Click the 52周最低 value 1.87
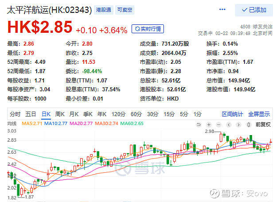The width and height of the screenshot is (276, 202). (x=40, y=71)
